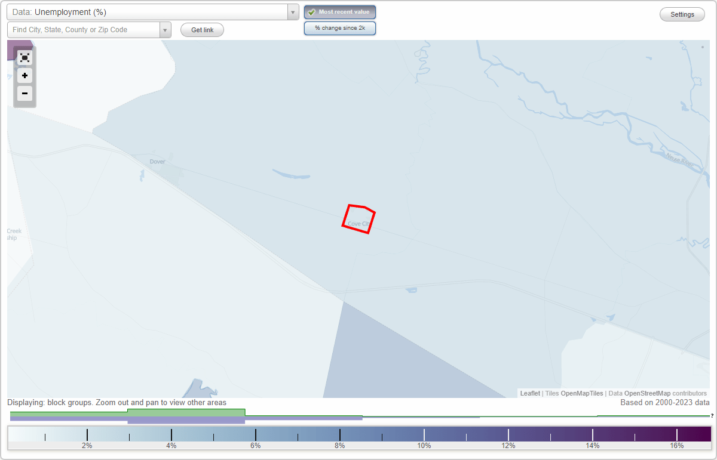Zoom in with the plus button

[x=24, y=76]
